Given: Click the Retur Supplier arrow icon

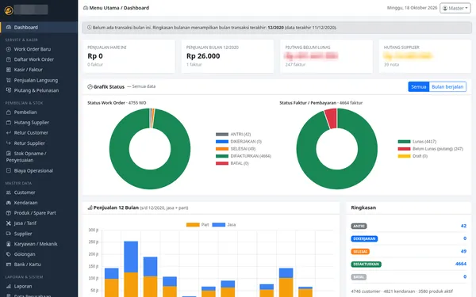Looking at the screenshot, I should 9,143.
